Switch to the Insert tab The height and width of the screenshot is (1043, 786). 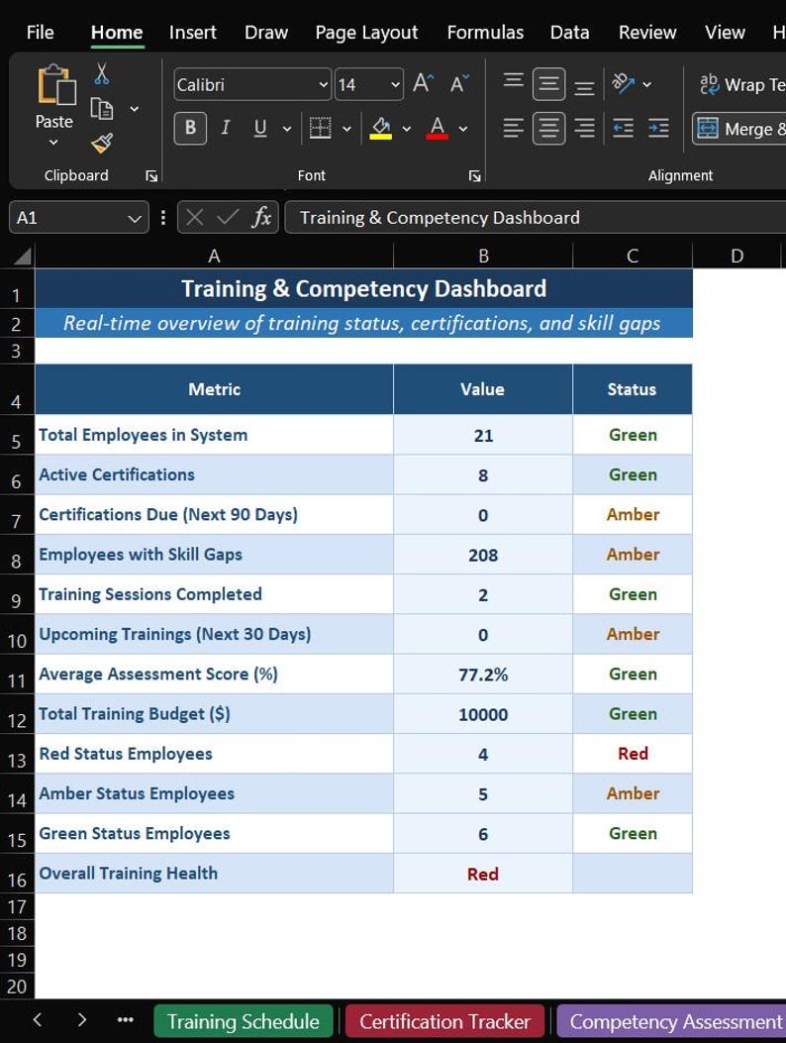point(193,32)
